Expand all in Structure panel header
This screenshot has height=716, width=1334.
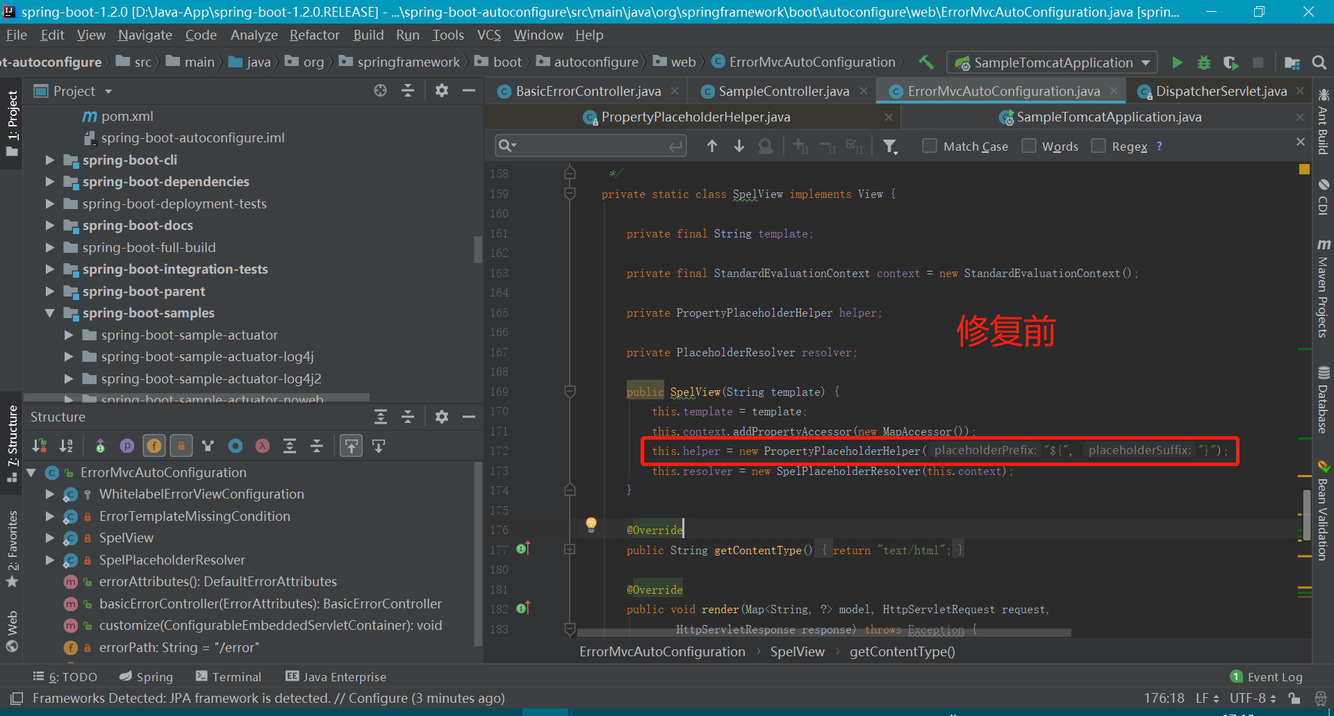(381, 417)
